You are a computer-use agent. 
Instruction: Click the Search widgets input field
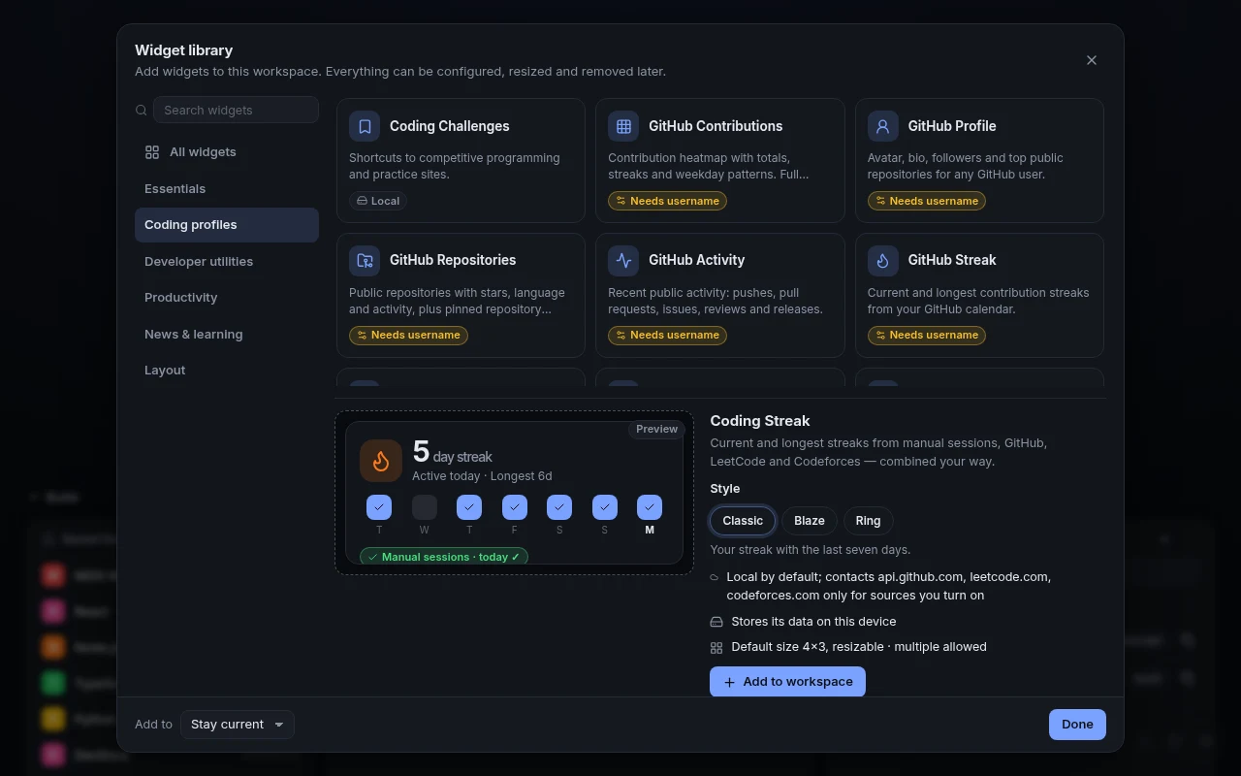236,111
